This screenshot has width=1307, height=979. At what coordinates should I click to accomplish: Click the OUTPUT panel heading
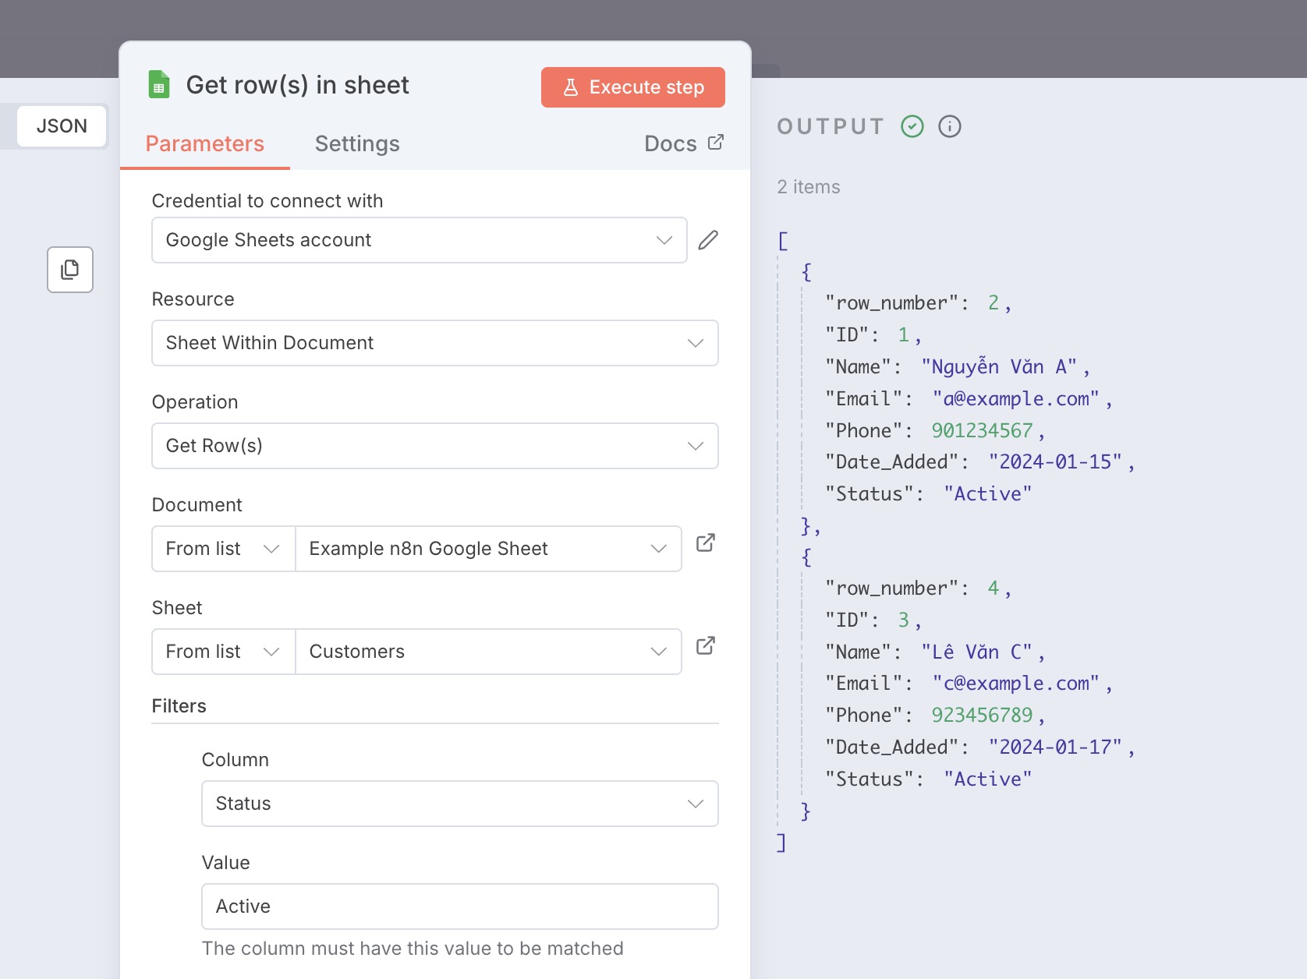coord(831,126)
